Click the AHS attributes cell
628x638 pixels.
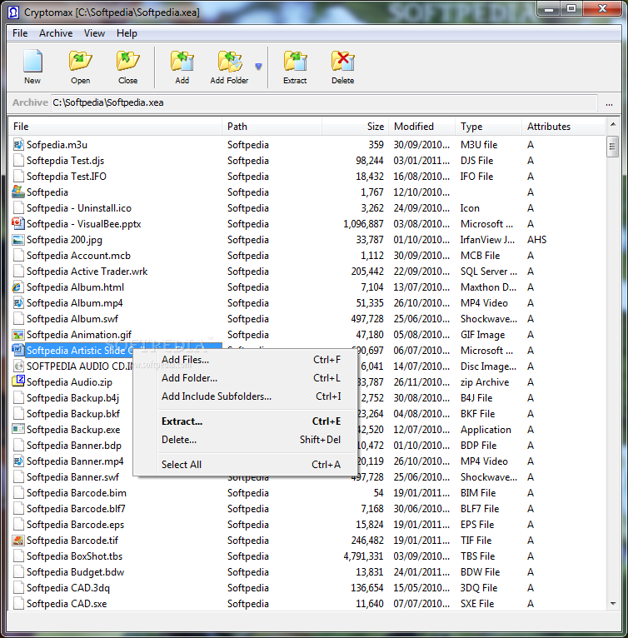coord(537,240)
